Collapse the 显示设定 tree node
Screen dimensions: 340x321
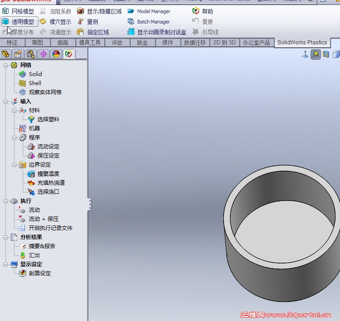click(5, 264)
